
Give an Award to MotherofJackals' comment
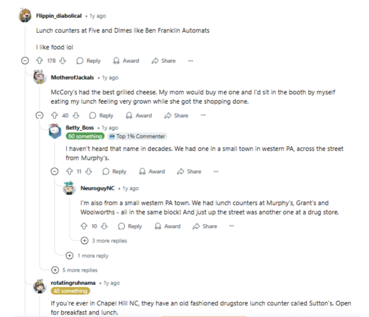click(139, 116)
